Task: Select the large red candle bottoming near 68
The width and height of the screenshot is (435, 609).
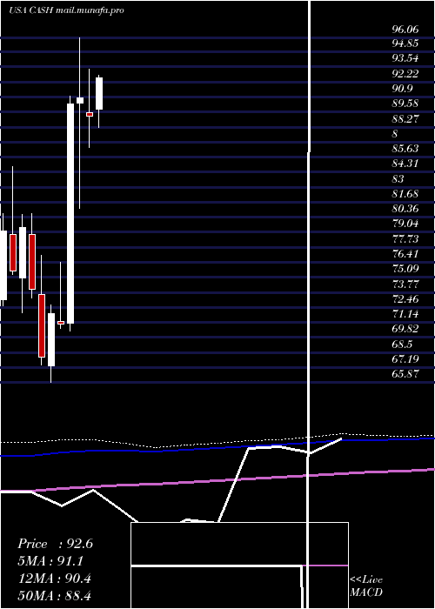Action: pyautogui.click(x=42, y=325)
